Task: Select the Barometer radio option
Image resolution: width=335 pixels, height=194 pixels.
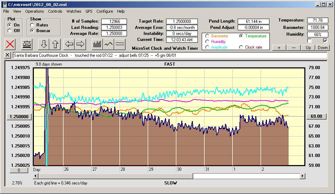Action: 207,36
